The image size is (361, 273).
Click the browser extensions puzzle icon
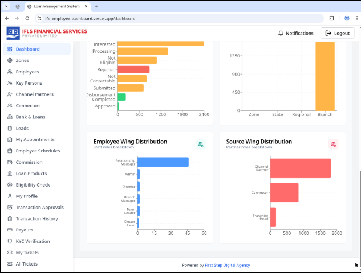tap(332, 18)
